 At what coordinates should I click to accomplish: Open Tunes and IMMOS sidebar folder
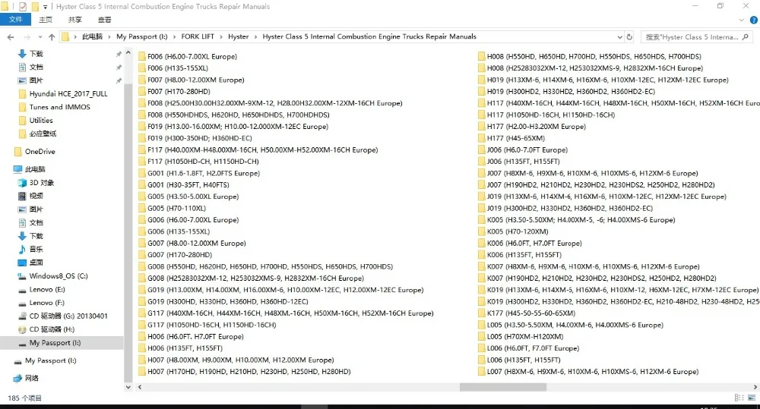[59, 107]
